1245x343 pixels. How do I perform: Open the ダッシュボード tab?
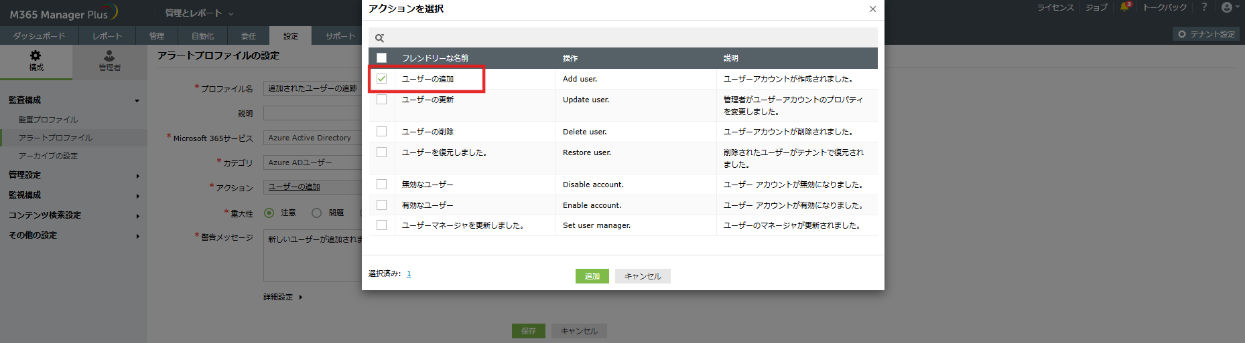pos(39,36)
